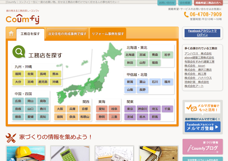228x161 pixels.
Task: Select 静岡 prefecture button
Action: (102, 117)
